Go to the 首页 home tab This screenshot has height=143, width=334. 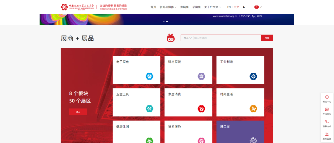(153, 7)
